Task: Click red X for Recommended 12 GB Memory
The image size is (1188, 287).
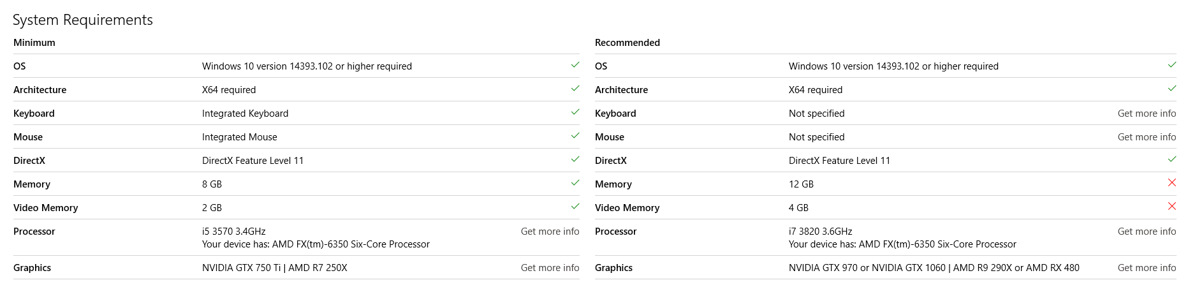Action: 1171,183
